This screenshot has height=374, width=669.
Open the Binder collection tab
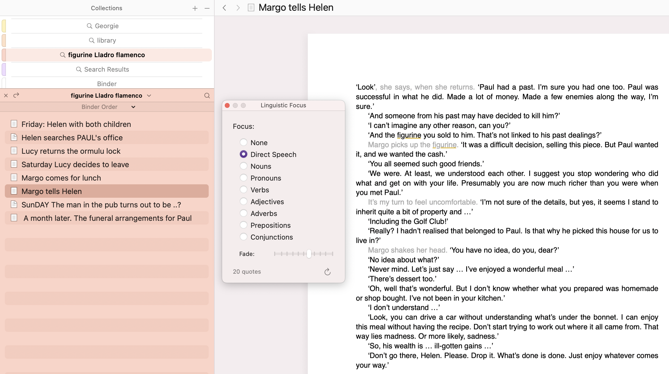click(106, 84)
